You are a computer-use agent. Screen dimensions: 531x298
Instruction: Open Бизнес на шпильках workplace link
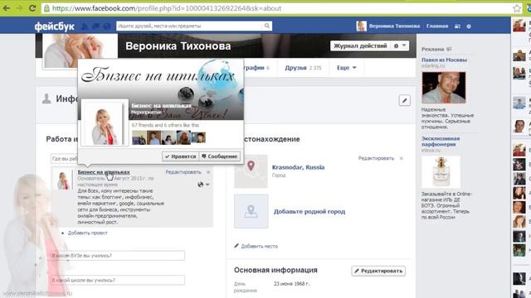[x=104, y=172]
